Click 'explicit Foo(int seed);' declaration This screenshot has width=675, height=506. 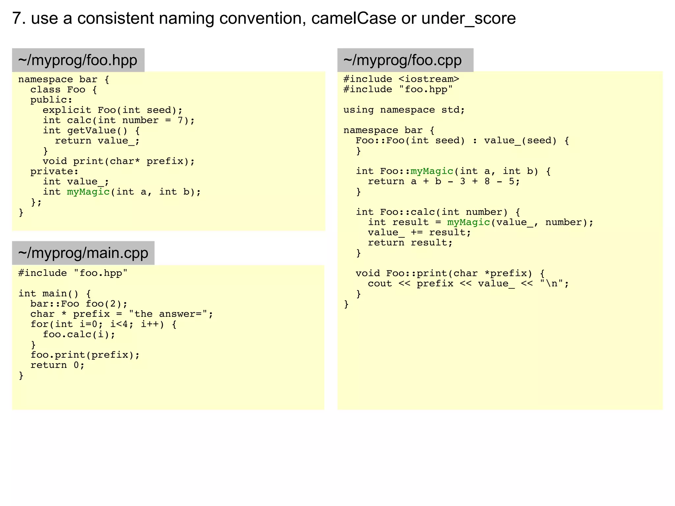tap(112, 110)
